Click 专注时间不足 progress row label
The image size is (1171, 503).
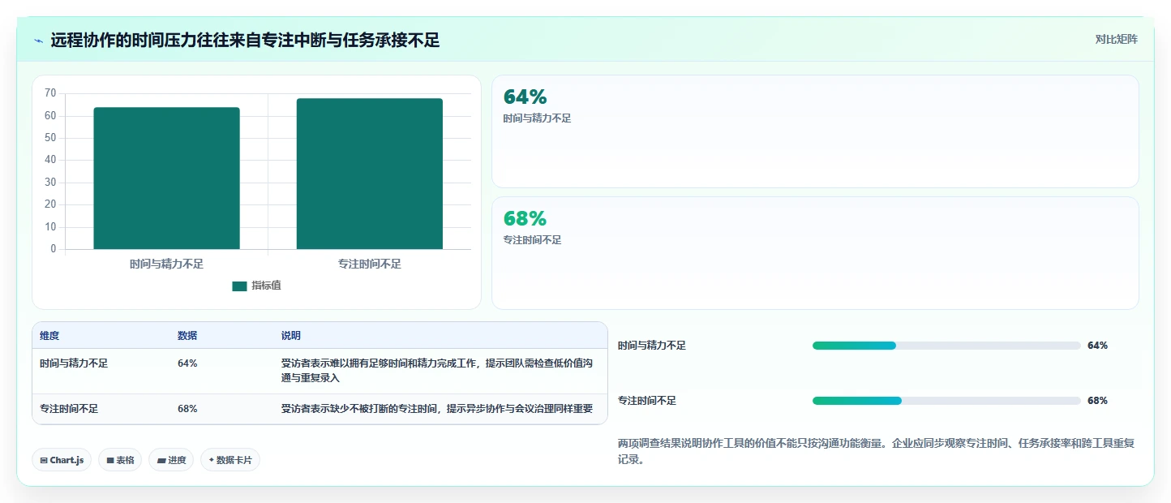click(x=647, y=401)
